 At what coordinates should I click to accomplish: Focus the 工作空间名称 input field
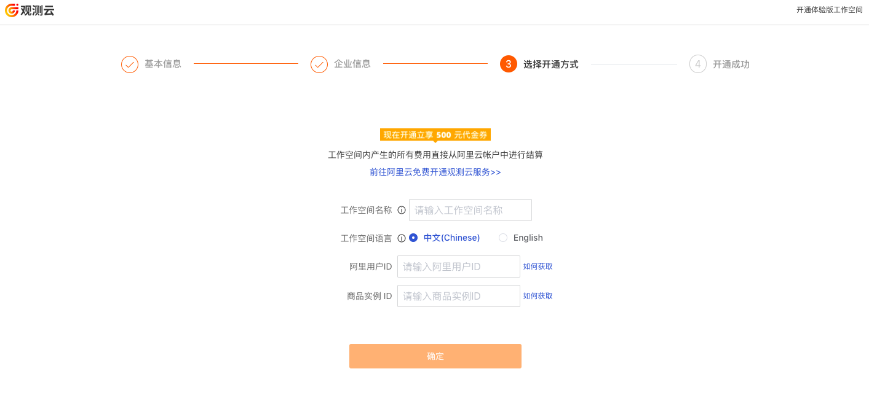point(470,210)
